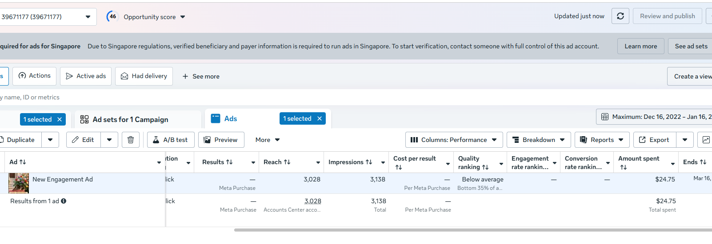Expand the Duplicate options dropdown arrow
This screenshot has height=244, width=712.
point(50,140)
